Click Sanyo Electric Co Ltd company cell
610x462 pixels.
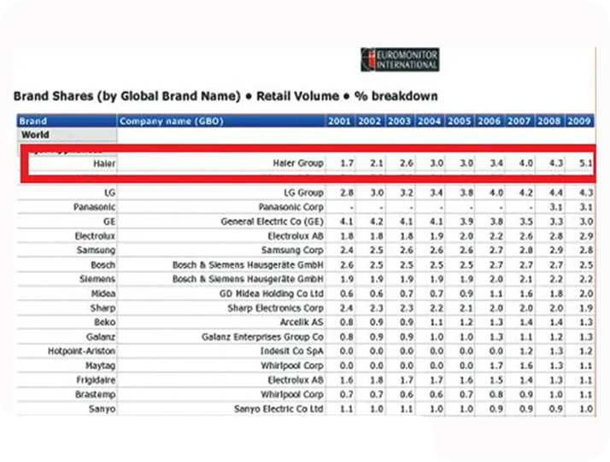pyautogui.click(x=279, y=409)
